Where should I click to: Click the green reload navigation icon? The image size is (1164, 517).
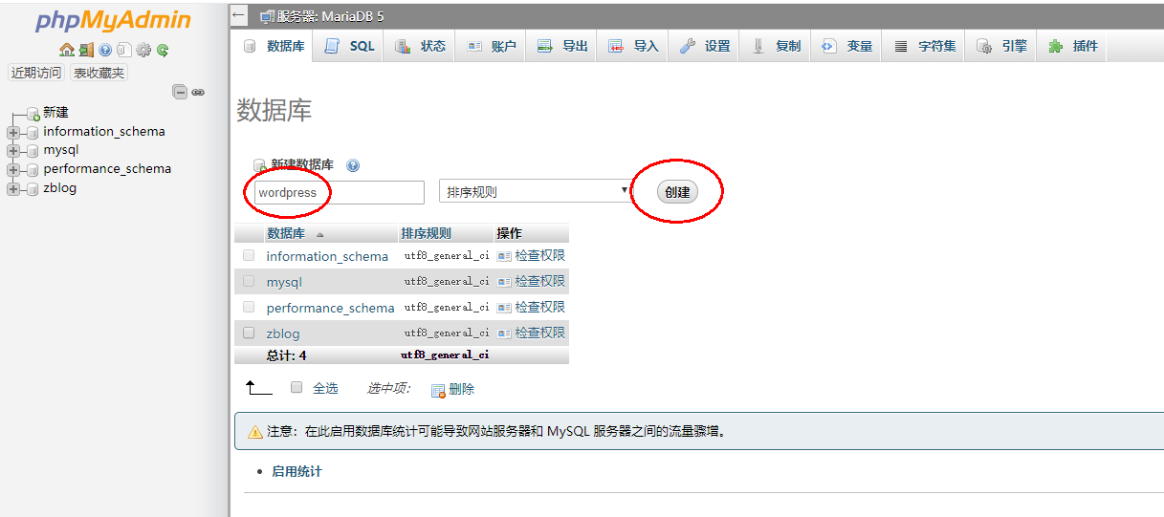pyautogui.click(x=163, y=51)
